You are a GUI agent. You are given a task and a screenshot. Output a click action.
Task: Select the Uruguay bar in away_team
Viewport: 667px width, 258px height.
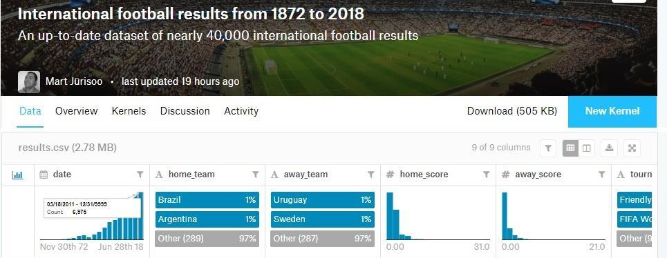click(322, 200)
